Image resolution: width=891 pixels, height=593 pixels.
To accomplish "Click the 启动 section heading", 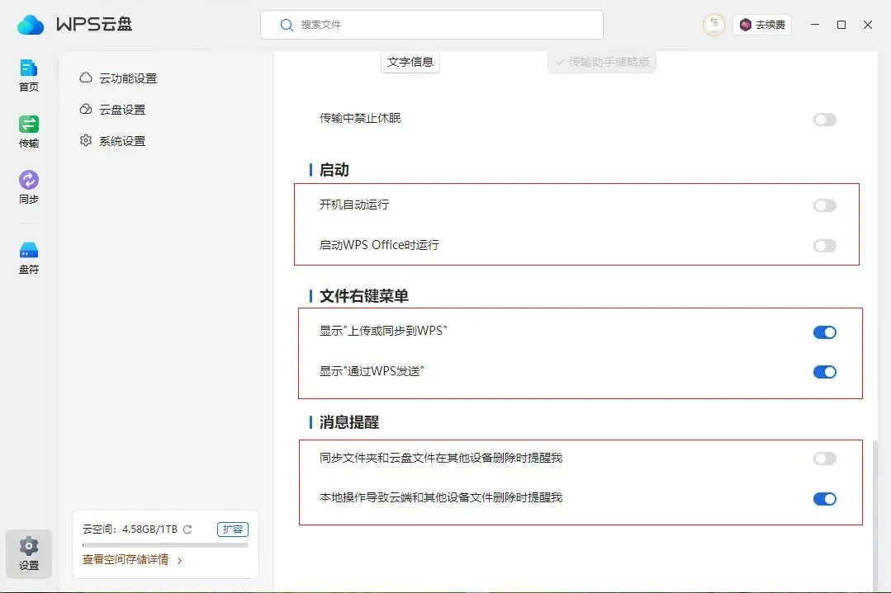I will click(334, 170).
